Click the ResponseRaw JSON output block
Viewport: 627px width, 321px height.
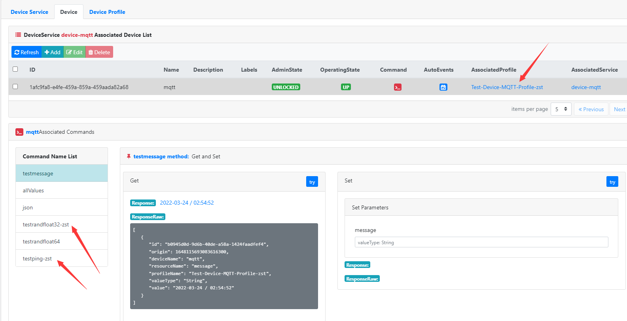[224, 266]
